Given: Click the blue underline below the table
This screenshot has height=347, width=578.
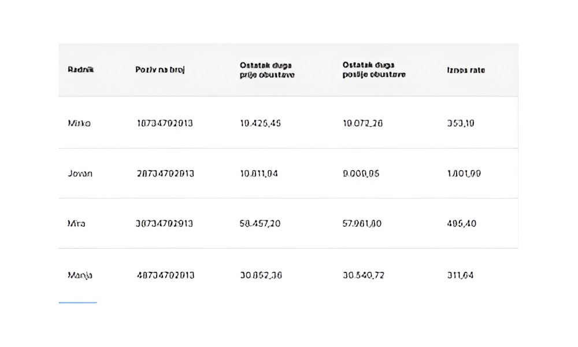Looking at the screenshot, I should coord(77,302).
